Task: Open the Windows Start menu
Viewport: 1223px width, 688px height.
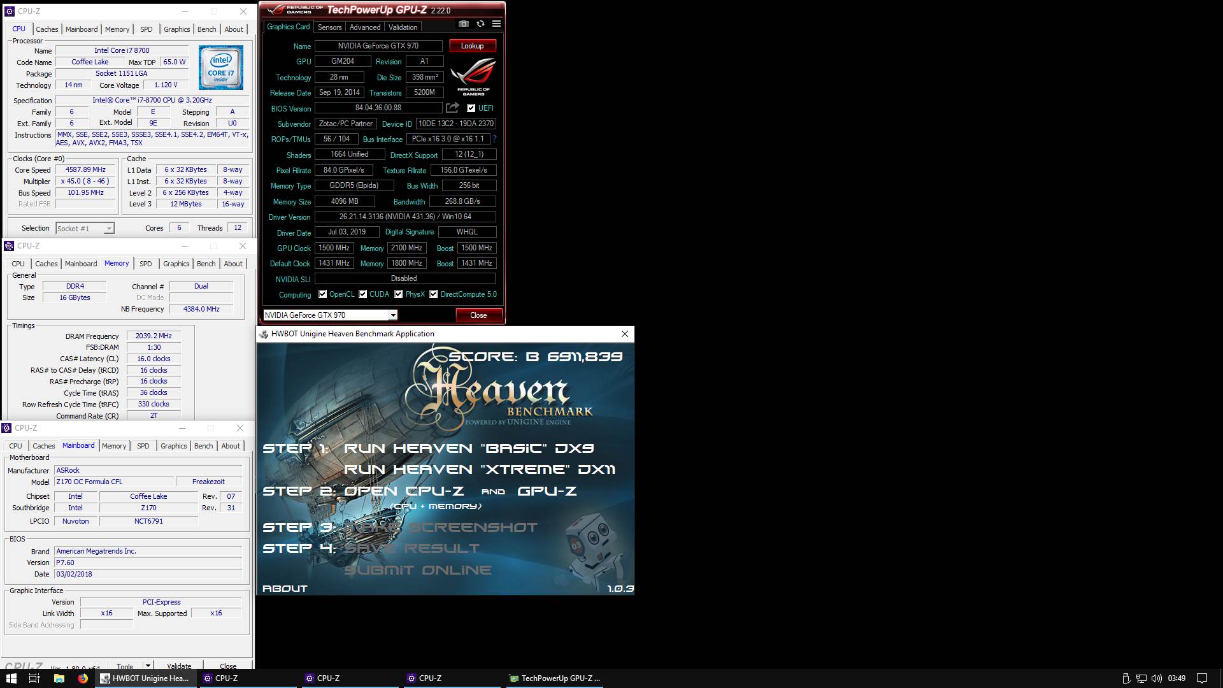Action: tap(11, 678)
